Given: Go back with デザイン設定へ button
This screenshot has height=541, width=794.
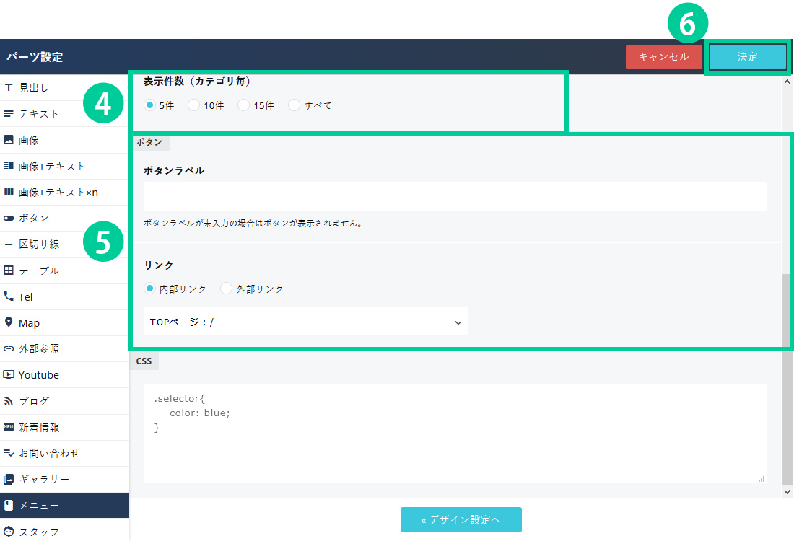Looking at the screenshot, I should (x=461, y=519).
